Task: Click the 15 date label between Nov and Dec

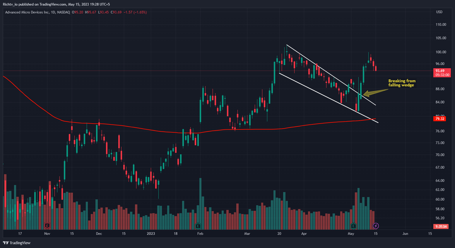Action: pyautogui.click(x=72, y=234)
